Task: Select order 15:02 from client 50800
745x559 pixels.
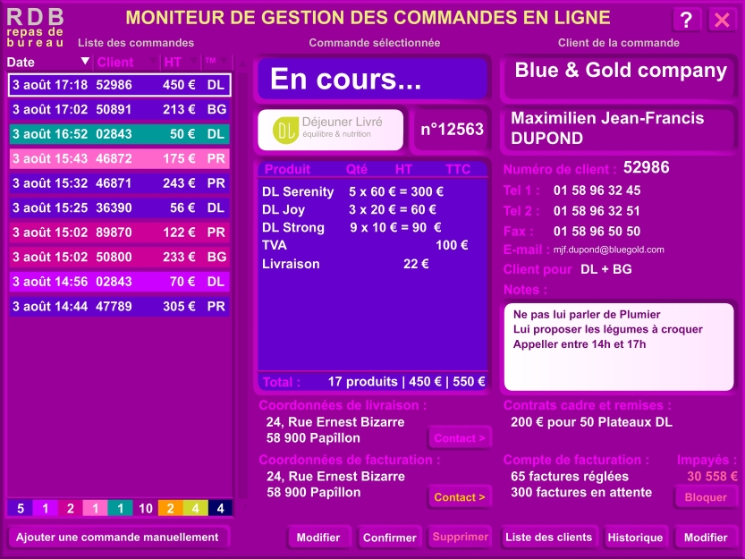Action: (x=120, y=258)
